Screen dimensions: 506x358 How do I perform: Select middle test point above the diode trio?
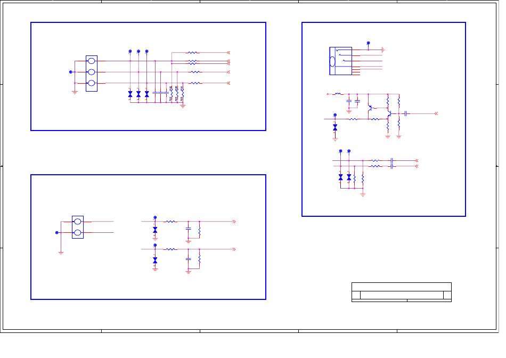[138, 51]
